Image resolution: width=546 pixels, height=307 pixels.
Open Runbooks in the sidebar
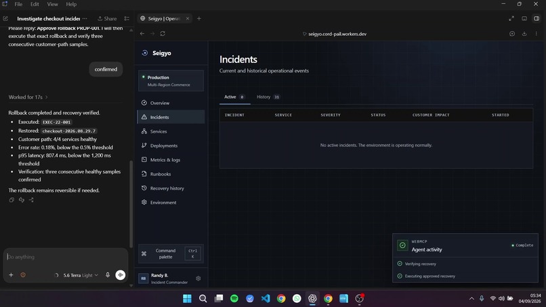[171, 174]
